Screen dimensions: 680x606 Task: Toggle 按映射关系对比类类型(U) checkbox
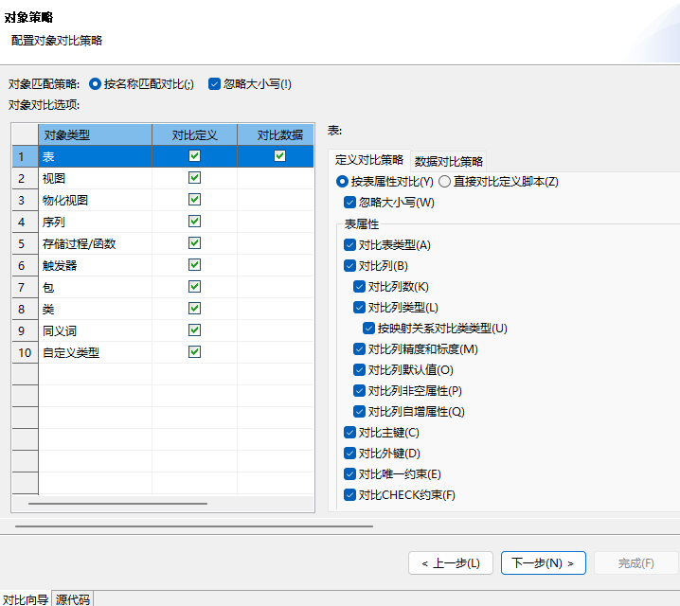coord(368,329)
